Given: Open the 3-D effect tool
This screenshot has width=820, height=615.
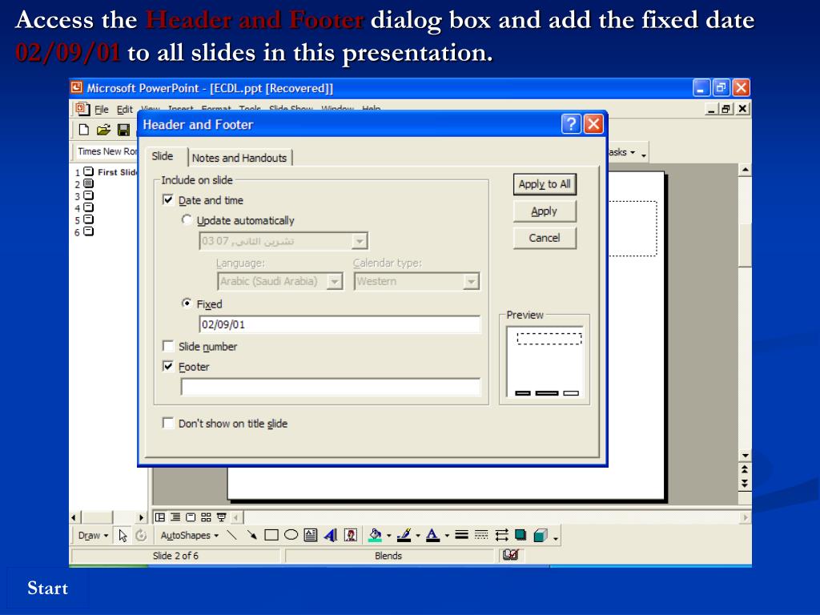Looking at the screenshot, I should [x=541, y=535].
